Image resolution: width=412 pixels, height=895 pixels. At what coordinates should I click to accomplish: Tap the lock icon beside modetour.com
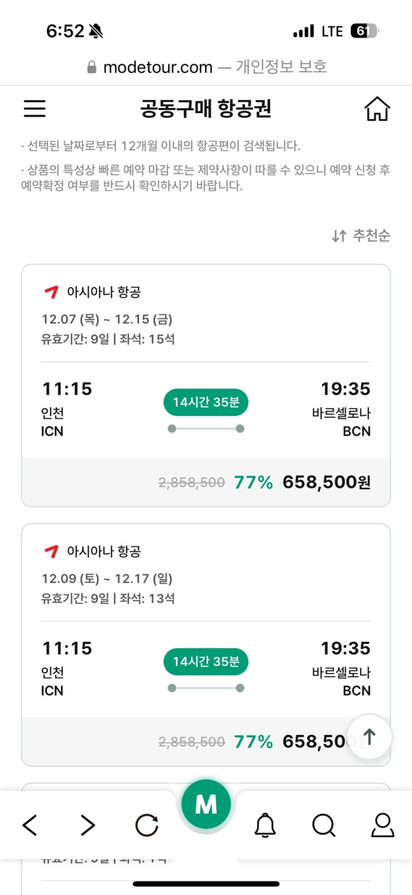point(92,68)
